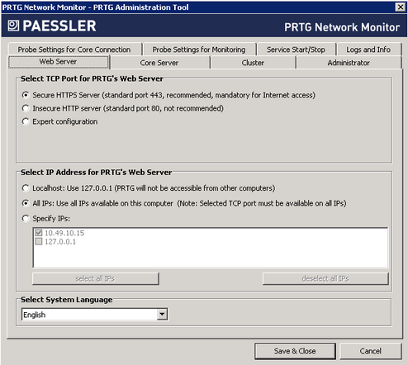Select the Web Server tab
408x365 pixels.
(59, 62)
